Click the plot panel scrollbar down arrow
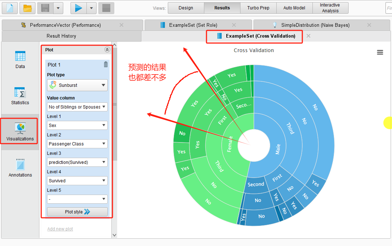This screenshot has height=246, width=392. click(115, 235)
